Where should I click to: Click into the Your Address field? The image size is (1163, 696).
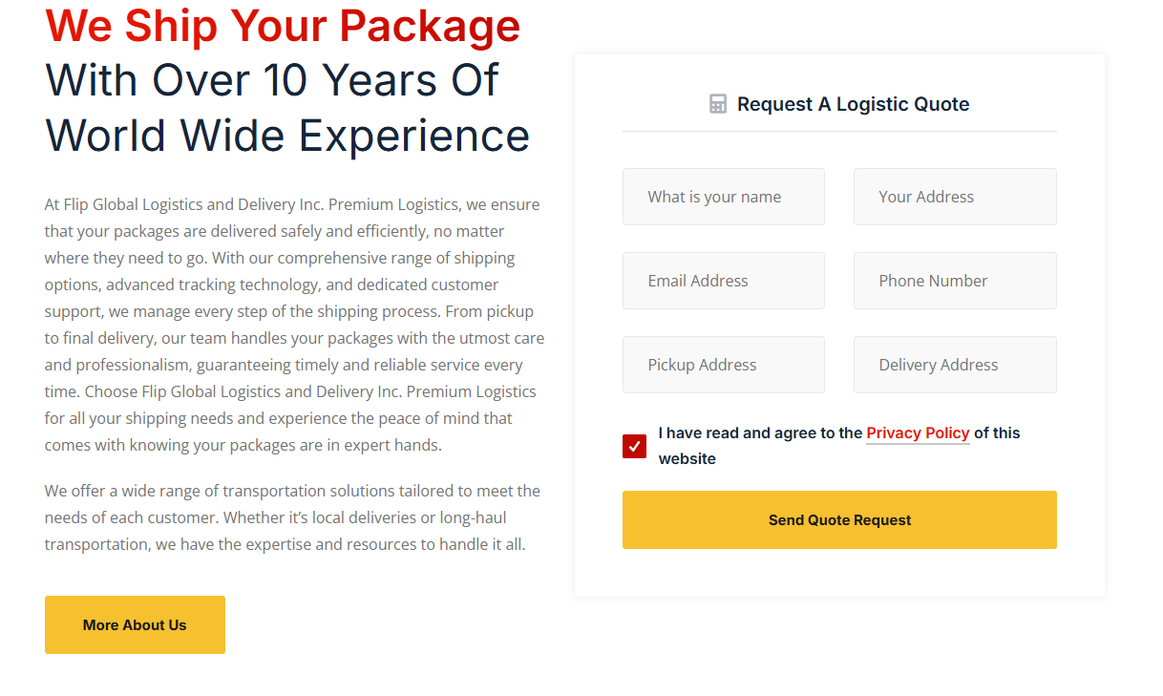[954, 197]
